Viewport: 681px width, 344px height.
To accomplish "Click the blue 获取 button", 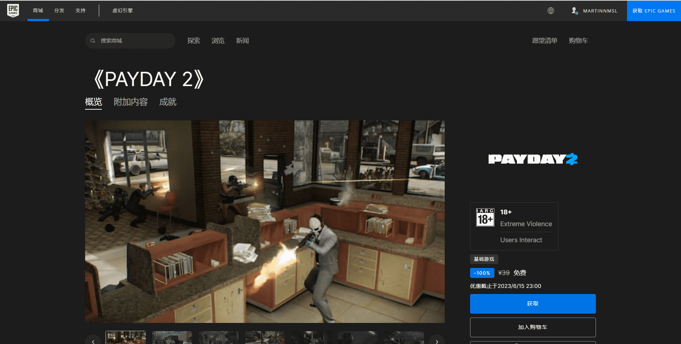I will (x=533, y=304).
